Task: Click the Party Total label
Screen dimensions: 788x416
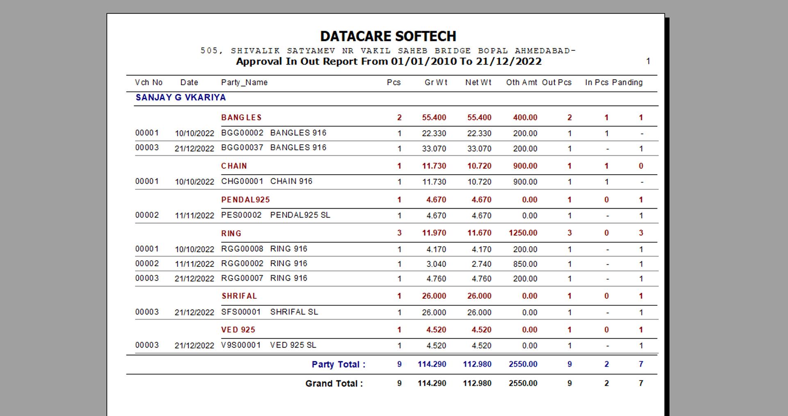Action: click(x=338, y=364)
